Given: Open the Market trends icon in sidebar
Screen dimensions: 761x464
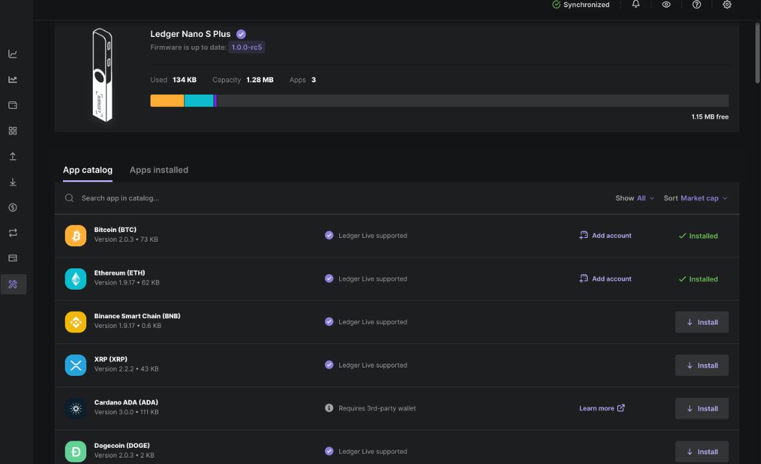Looking at the screenshot, I should (x=12, y=80).
